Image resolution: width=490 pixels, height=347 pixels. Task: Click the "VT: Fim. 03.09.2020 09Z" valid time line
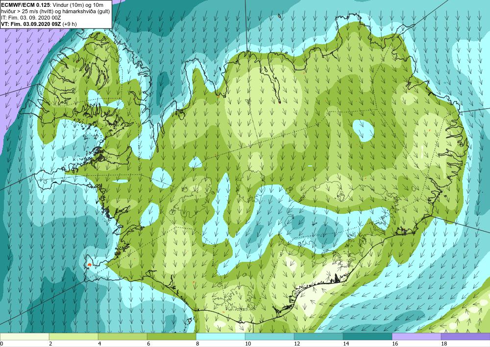[31, 24]
